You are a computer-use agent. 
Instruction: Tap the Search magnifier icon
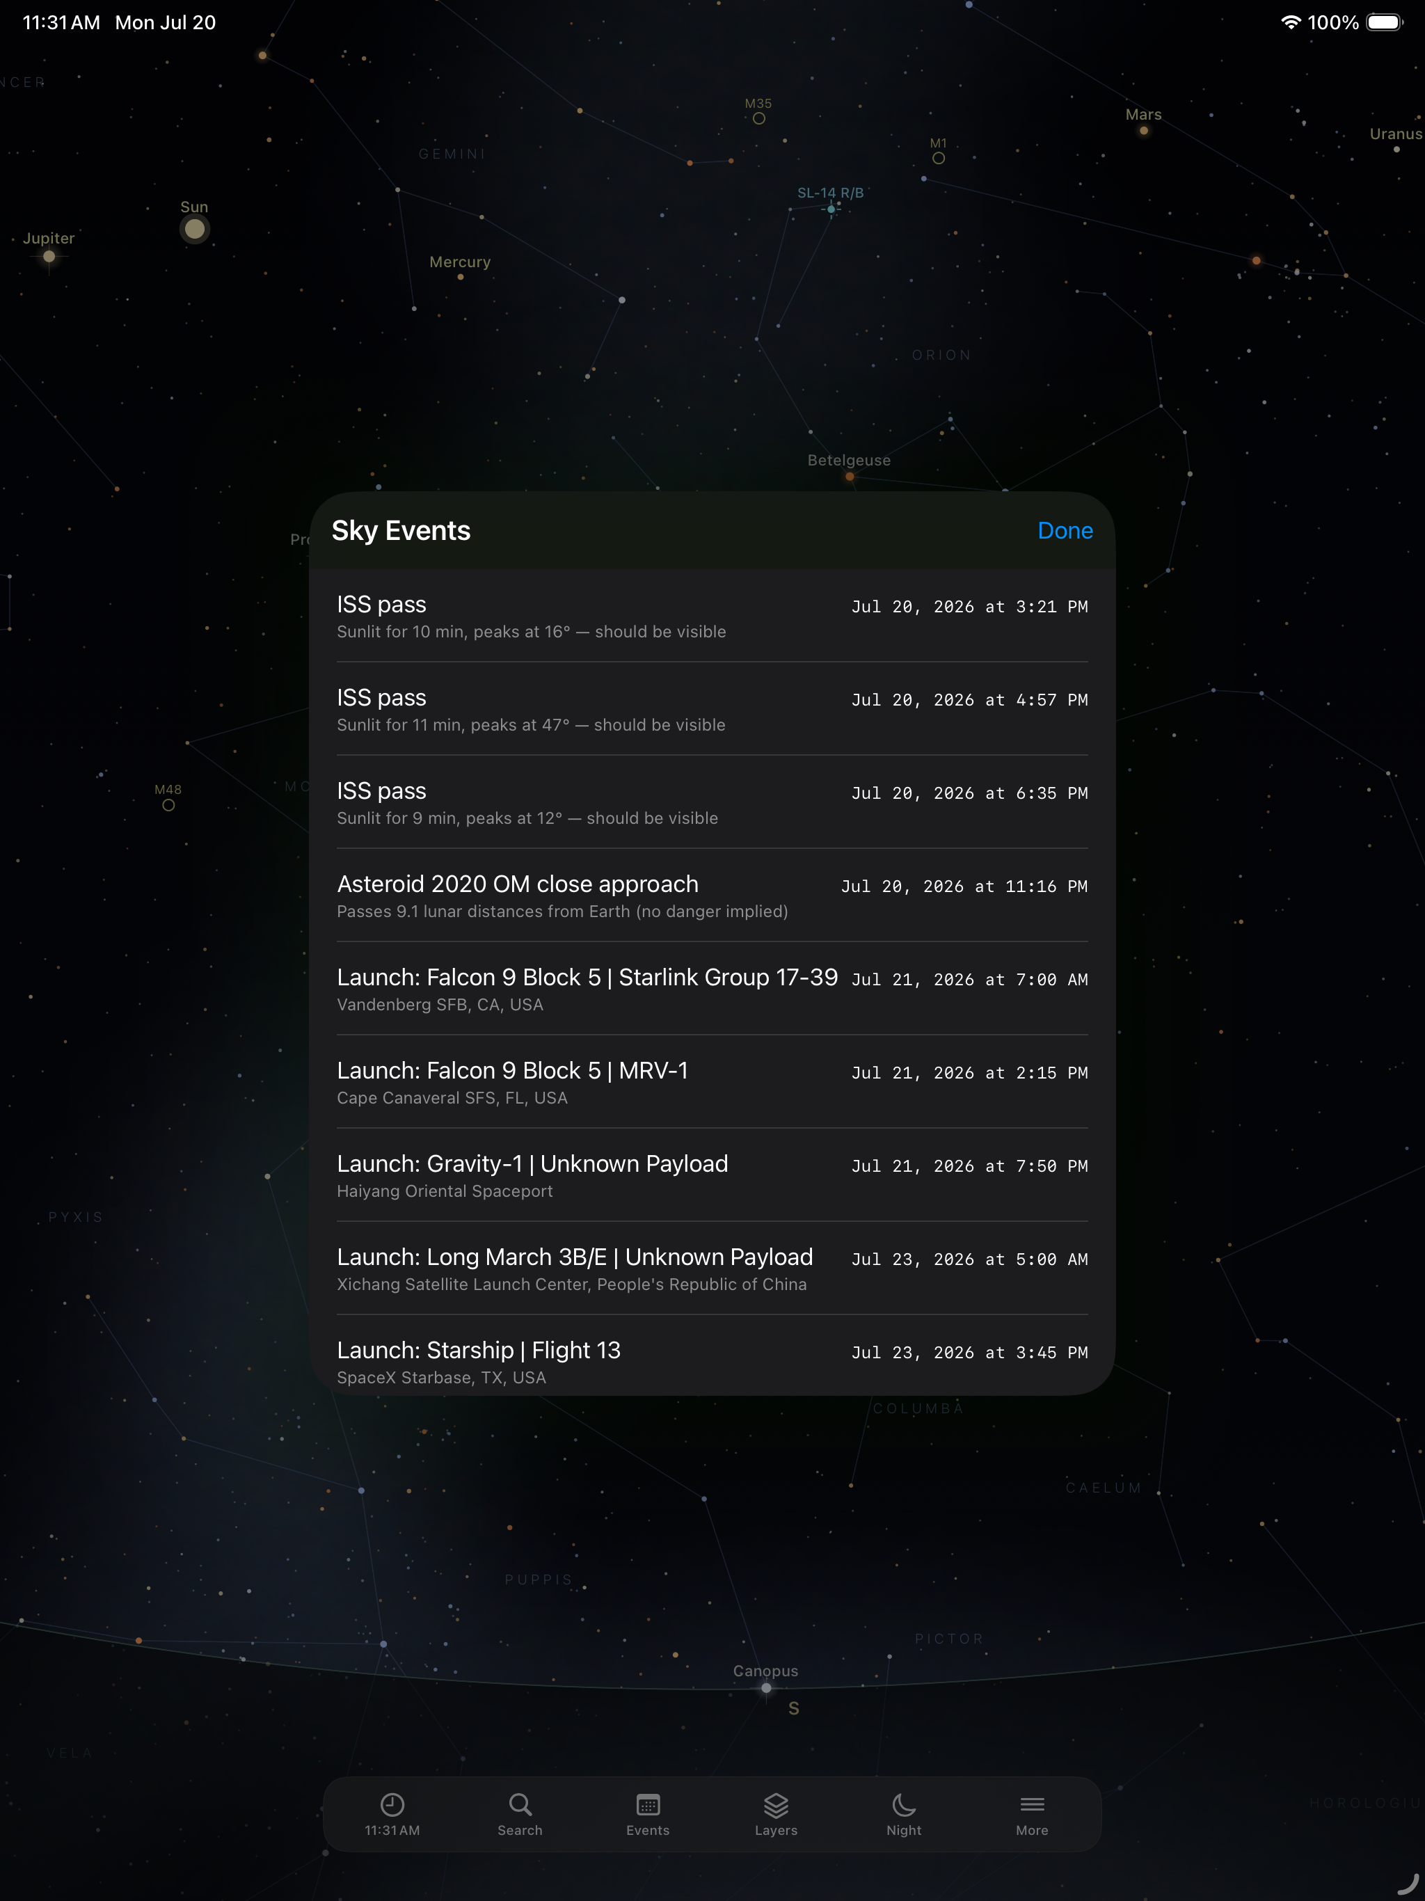click(520, 1804)
